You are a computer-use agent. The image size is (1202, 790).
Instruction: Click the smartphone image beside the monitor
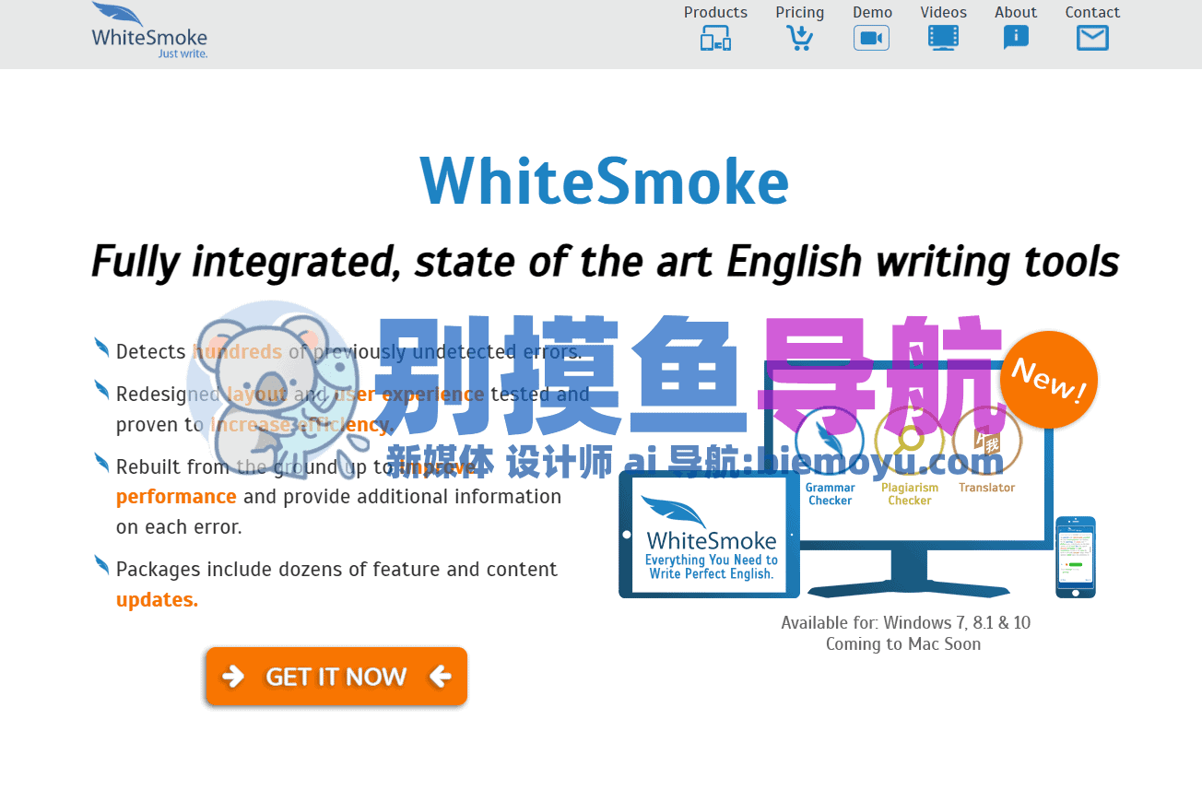(x=1075, y=557)
